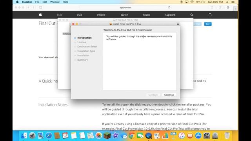
Task: Click the screen recording status icon
Action: (x=181, y=2)
